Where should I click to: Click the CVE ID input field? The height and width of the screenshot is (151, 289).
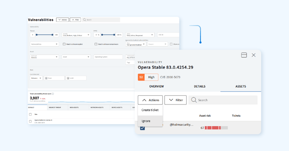168,35
